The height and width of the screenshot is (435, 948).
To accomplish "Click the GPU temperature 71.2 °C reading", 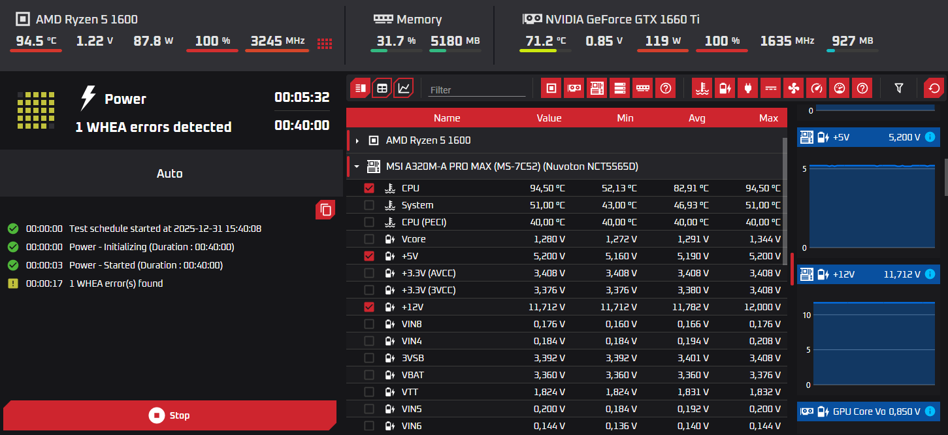I will (x=546, y=41).
